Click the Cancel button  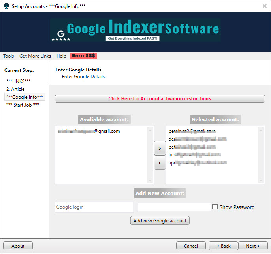coord(191,246)
